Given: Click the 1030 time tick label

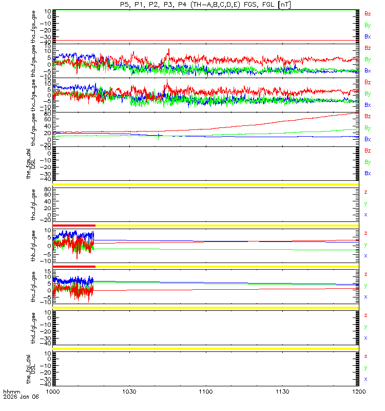Looking at the screenshot, I should 129,392.
